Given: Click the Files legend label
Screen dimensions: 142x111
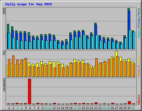Looking at the screenshot, I should 139,22.
